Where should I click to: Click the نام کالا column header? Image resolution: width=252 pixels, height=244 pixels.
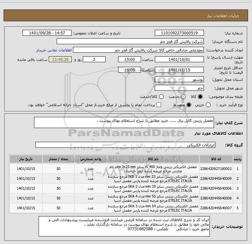(153, 159)
